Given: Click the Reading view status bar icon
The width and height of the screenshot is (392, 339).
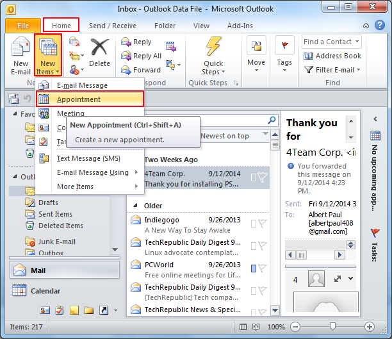Looking at the screenshot, I should [x=256, y=327].
